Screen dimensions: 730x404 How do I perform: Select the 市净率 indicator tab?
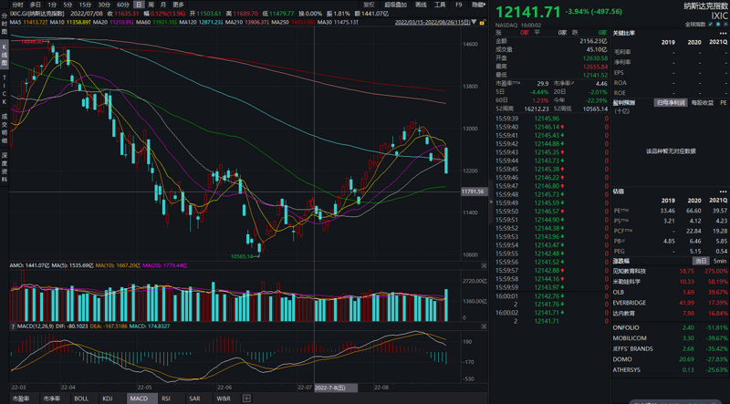[x=52, y=399]
